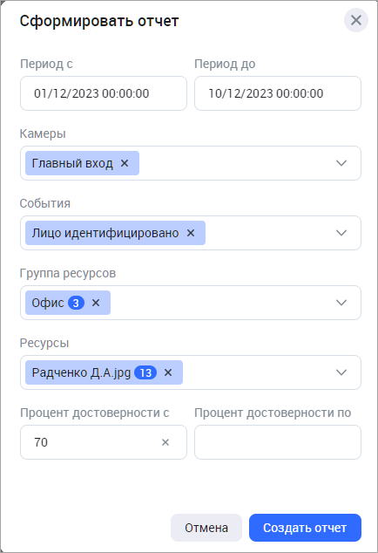Click the Период до date field
This screenshot has height=553, width=378.
pyautogui.click(x=278, y=93)
